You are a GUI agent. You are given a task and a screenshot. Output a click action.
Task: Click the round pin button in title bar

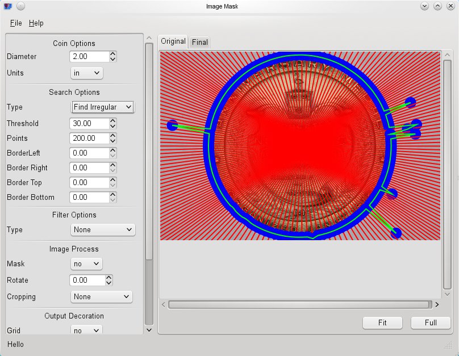[20, 6]
